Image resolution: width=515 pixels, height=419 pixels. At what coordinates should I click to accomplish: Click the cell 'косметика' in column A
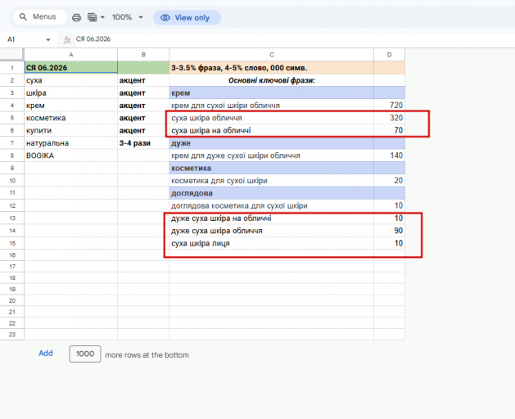(71, 118)
